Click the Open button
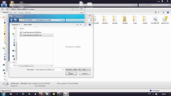Viewport: 171px width, 96px height. (x=71, y=74)
